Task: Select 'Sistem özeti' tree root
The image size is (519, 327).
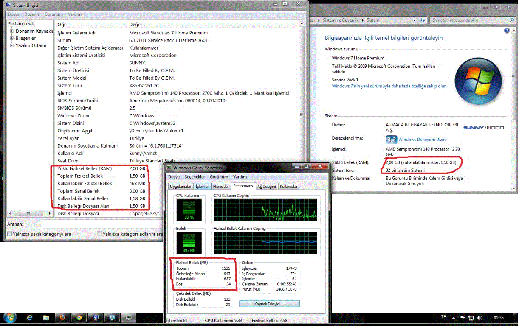Action: [22, 24]
